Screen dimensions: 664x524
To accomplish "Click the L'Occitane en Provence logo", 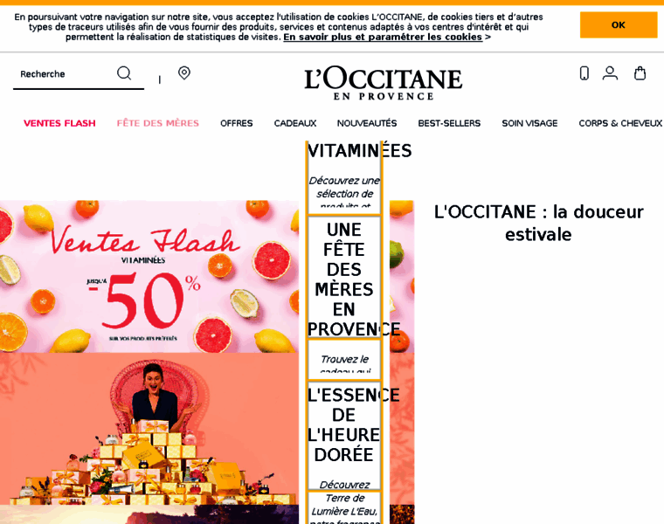I will coord(384,83).
